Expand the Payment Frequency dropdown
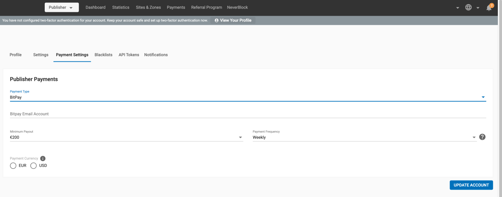The image size is (502, 197). [474, 137]
